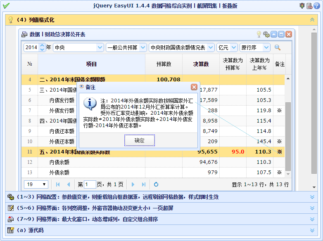Go to next page in pager
The image size is (323, 241).
[133, 184]
